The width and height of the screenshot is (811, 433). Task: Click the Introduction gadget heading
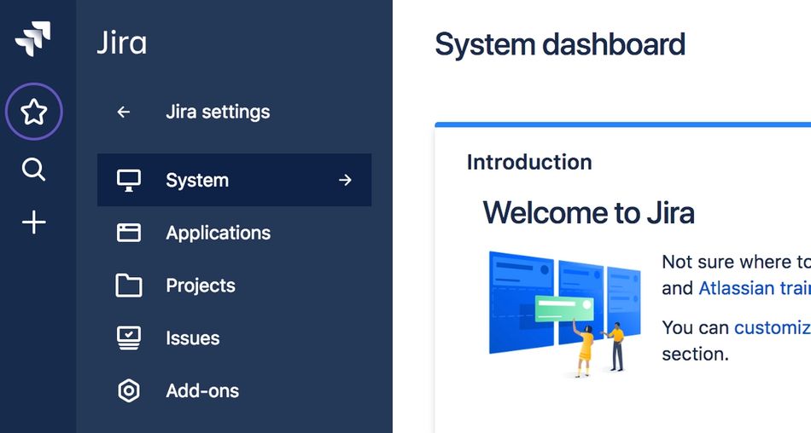(x=529, y=162)
